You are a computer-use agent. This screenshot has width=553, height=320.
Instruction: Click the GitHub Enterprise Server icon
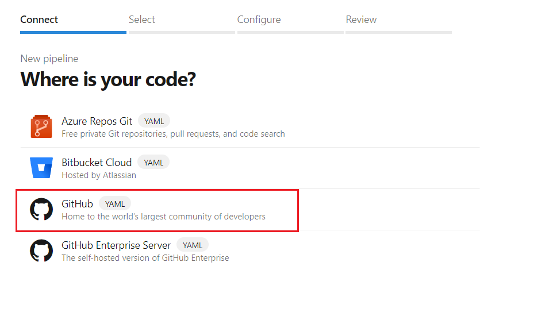pos(41,250)
